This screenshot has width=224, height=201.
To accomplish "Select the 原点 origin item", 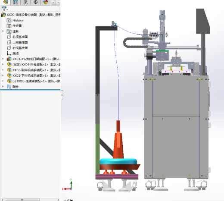I will (x=16, y=53).
